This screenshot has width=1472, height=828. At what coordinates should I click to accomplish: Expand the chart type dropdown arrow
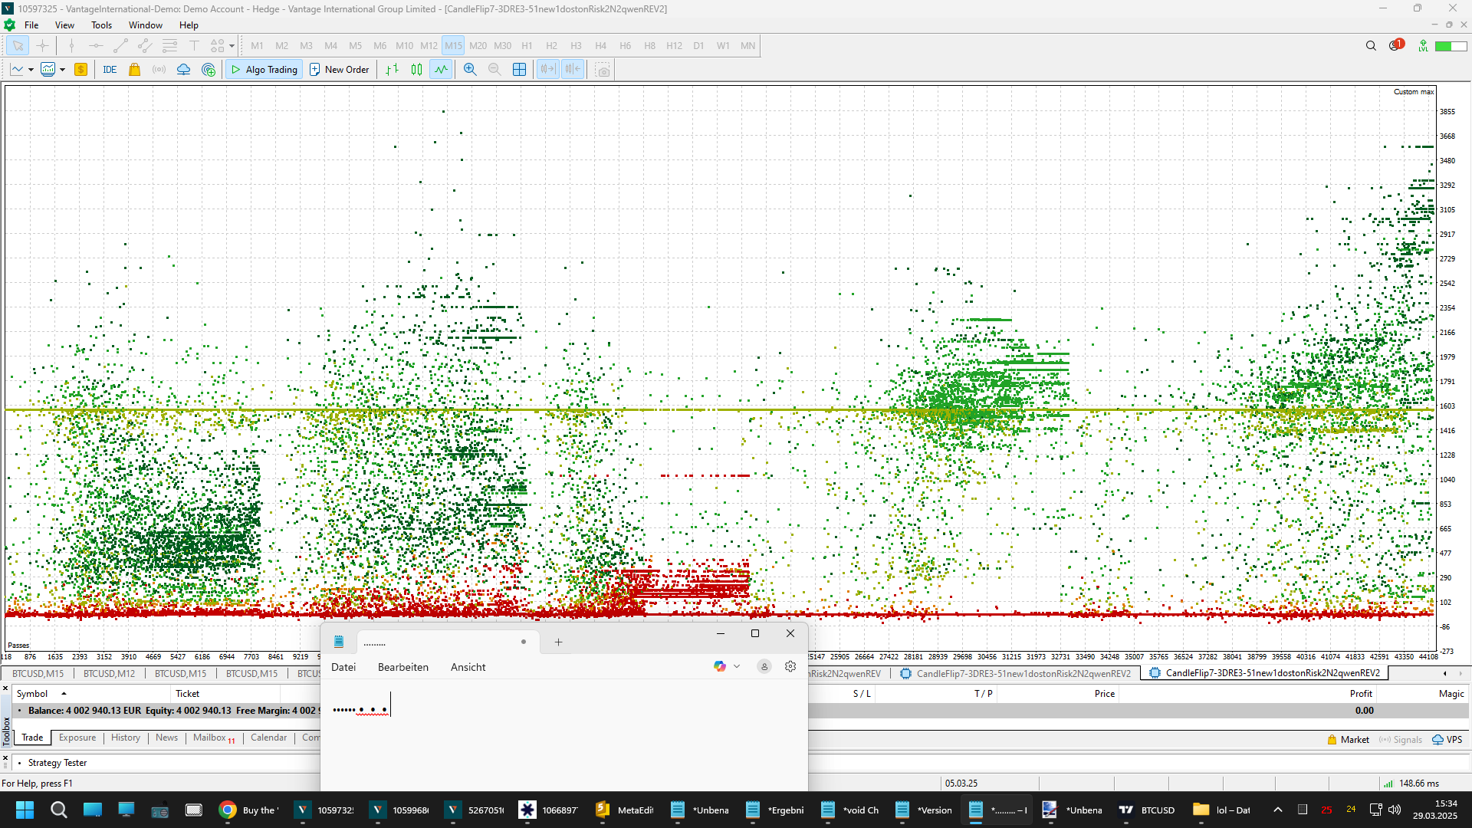(31, 70)
